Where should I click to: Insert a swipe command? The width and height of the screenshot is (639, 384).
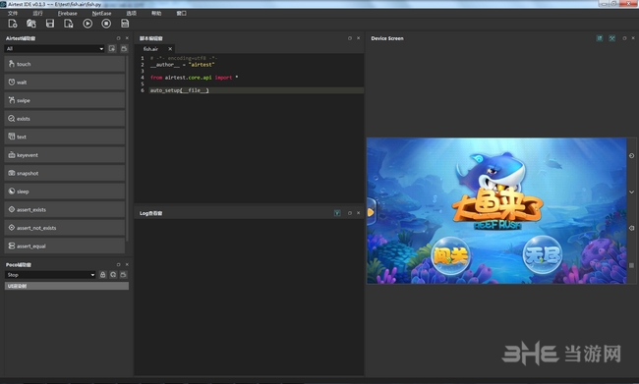[x=64, y=100]
